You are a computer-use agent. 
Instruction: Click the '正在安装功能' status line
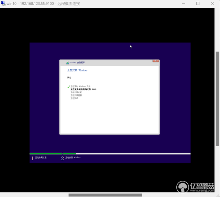pyautogui.click(x=76, y=92)
